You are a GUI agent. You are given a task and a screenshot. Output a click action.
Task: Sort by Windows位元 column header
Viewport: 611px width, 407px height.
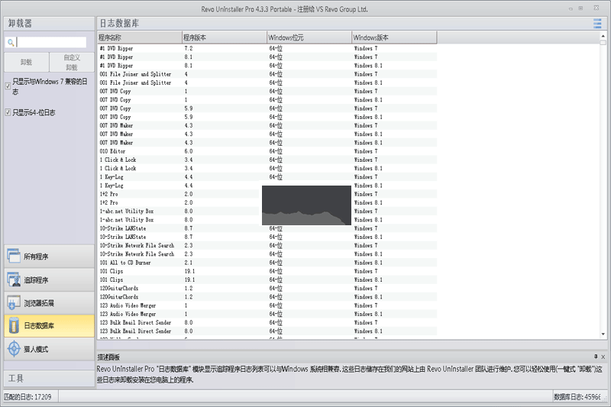click(x=309, y=37)
